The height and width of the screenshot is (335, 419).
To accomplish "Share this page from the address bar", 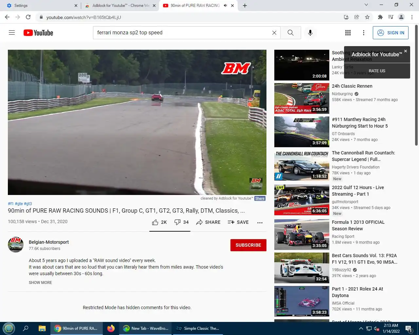I will click(357, 17).
